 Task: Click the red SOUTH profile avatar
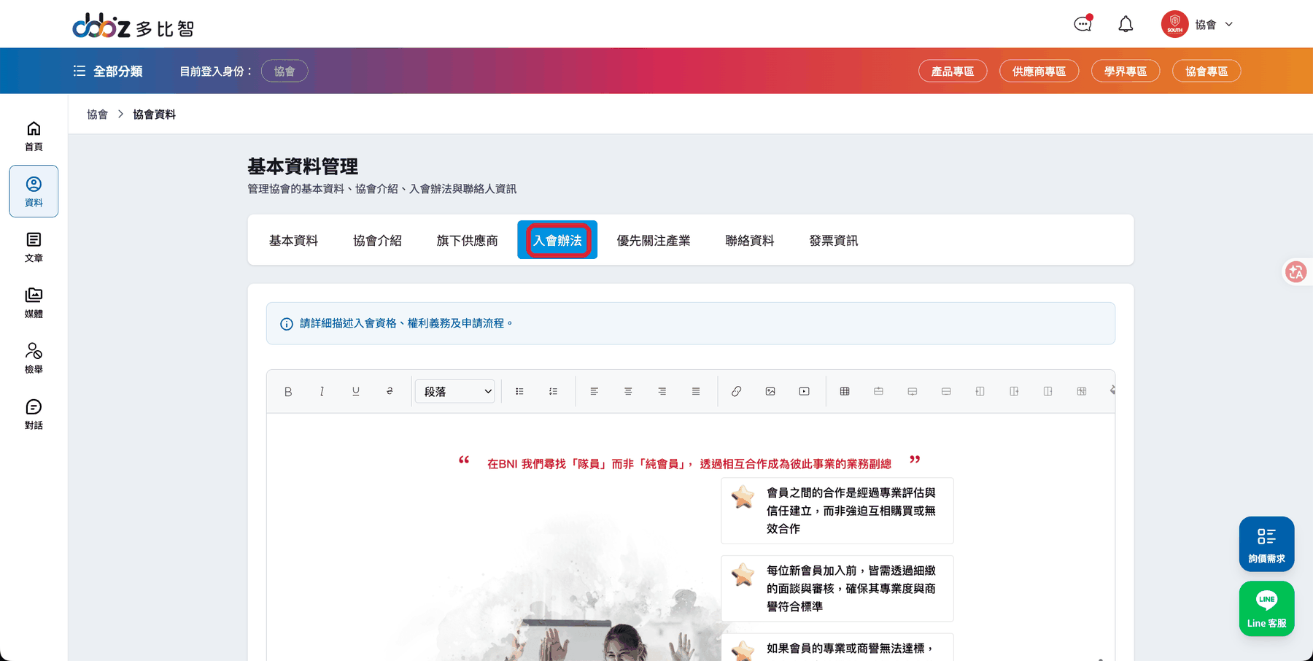pyautogui.click(x=1174, y=24)
